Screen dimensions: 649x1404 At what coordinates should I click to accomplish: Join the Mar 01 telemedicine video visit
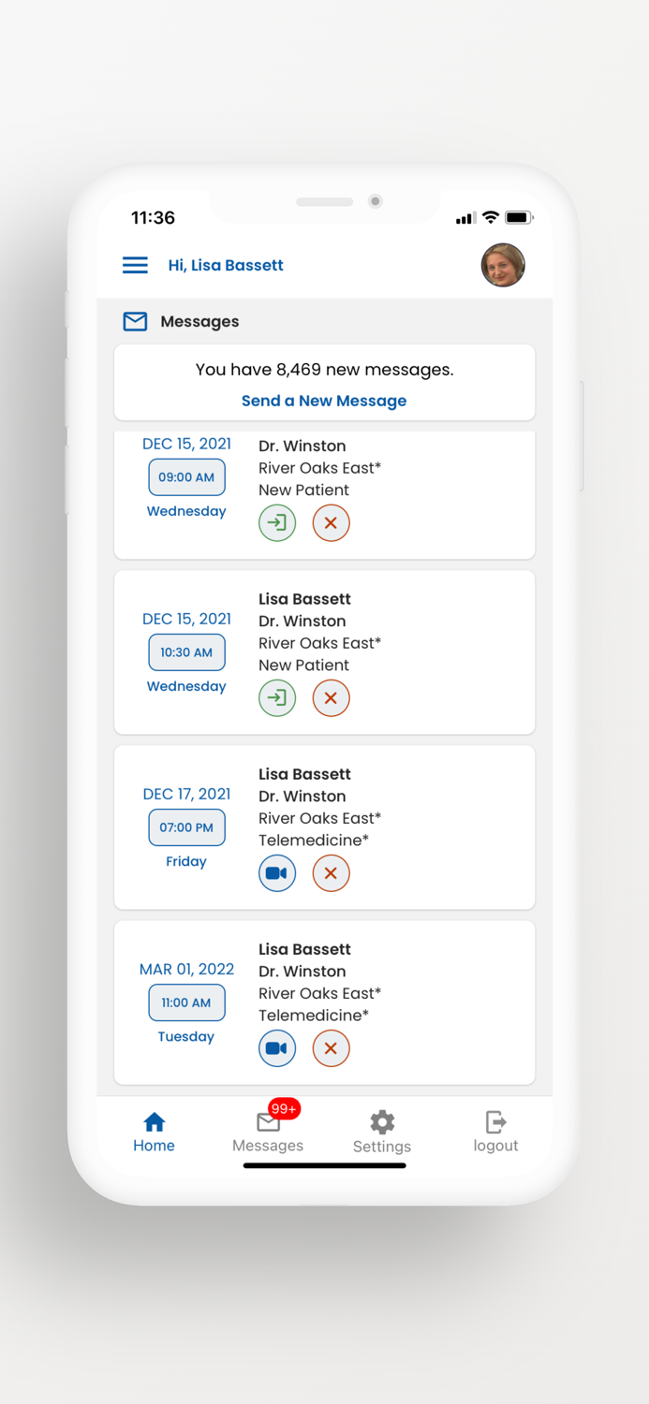pos(277,1047)
